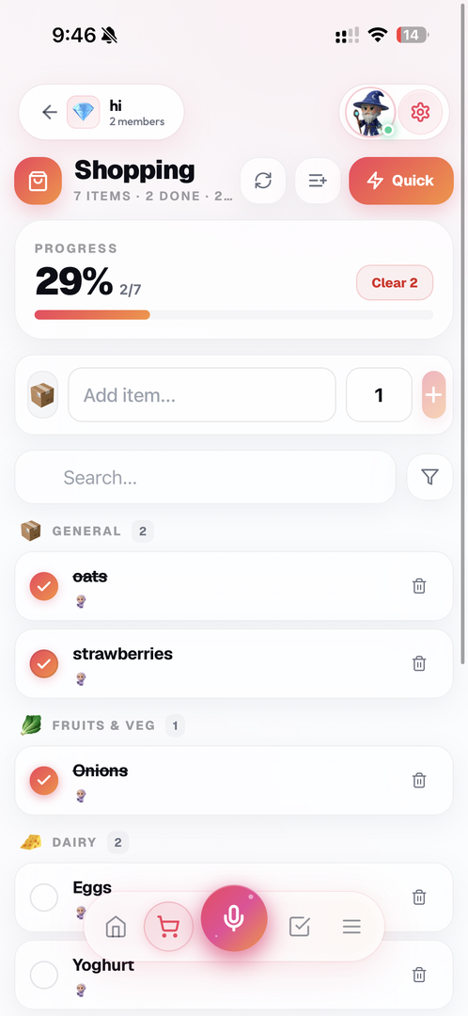Check off the Eggs item
Image resolution: width=468 pixels, height=1016 pixels.
click(44, 897)
